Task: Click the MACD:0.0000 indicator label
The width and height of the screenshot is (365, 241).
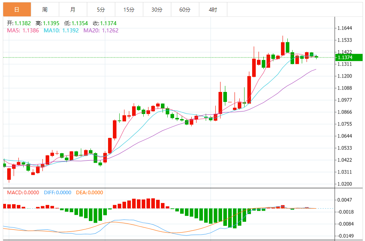Action: point(23,192)
